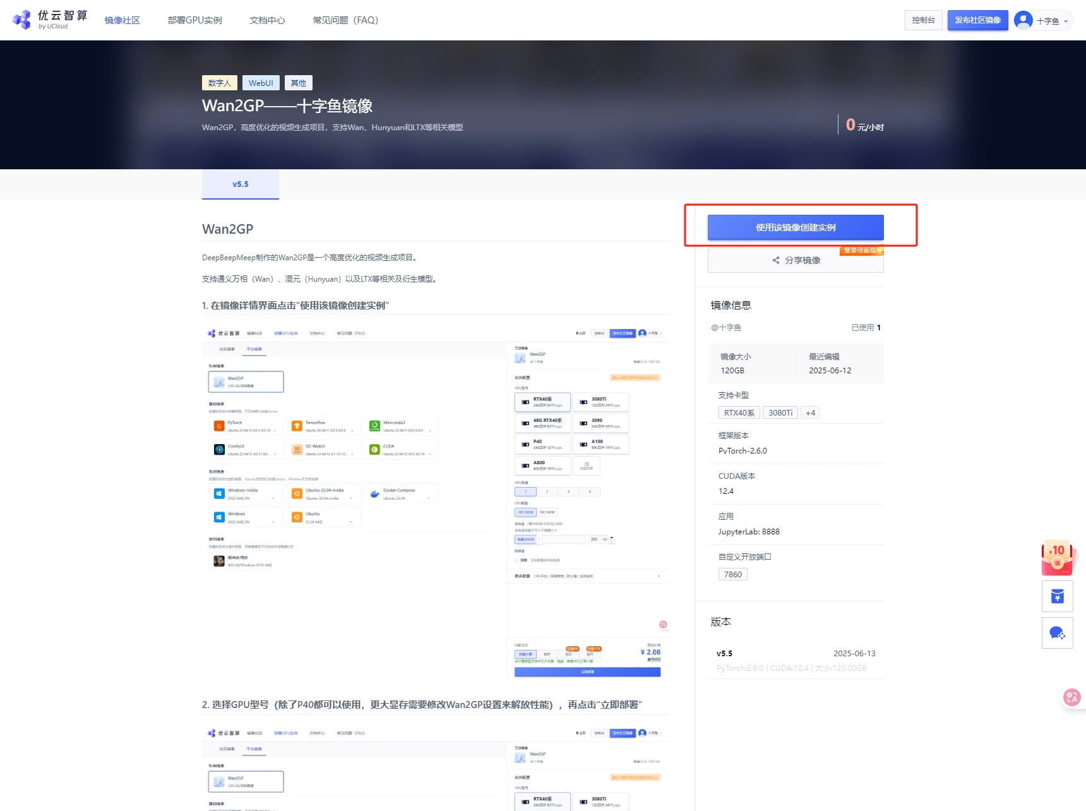
Task: Expand the 十字鱼 account dropdown arrow
Action: click(x=1066, y=21)
